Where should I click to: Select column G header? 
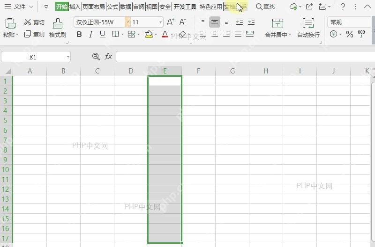pyautogui.click(x=232, y=71)
